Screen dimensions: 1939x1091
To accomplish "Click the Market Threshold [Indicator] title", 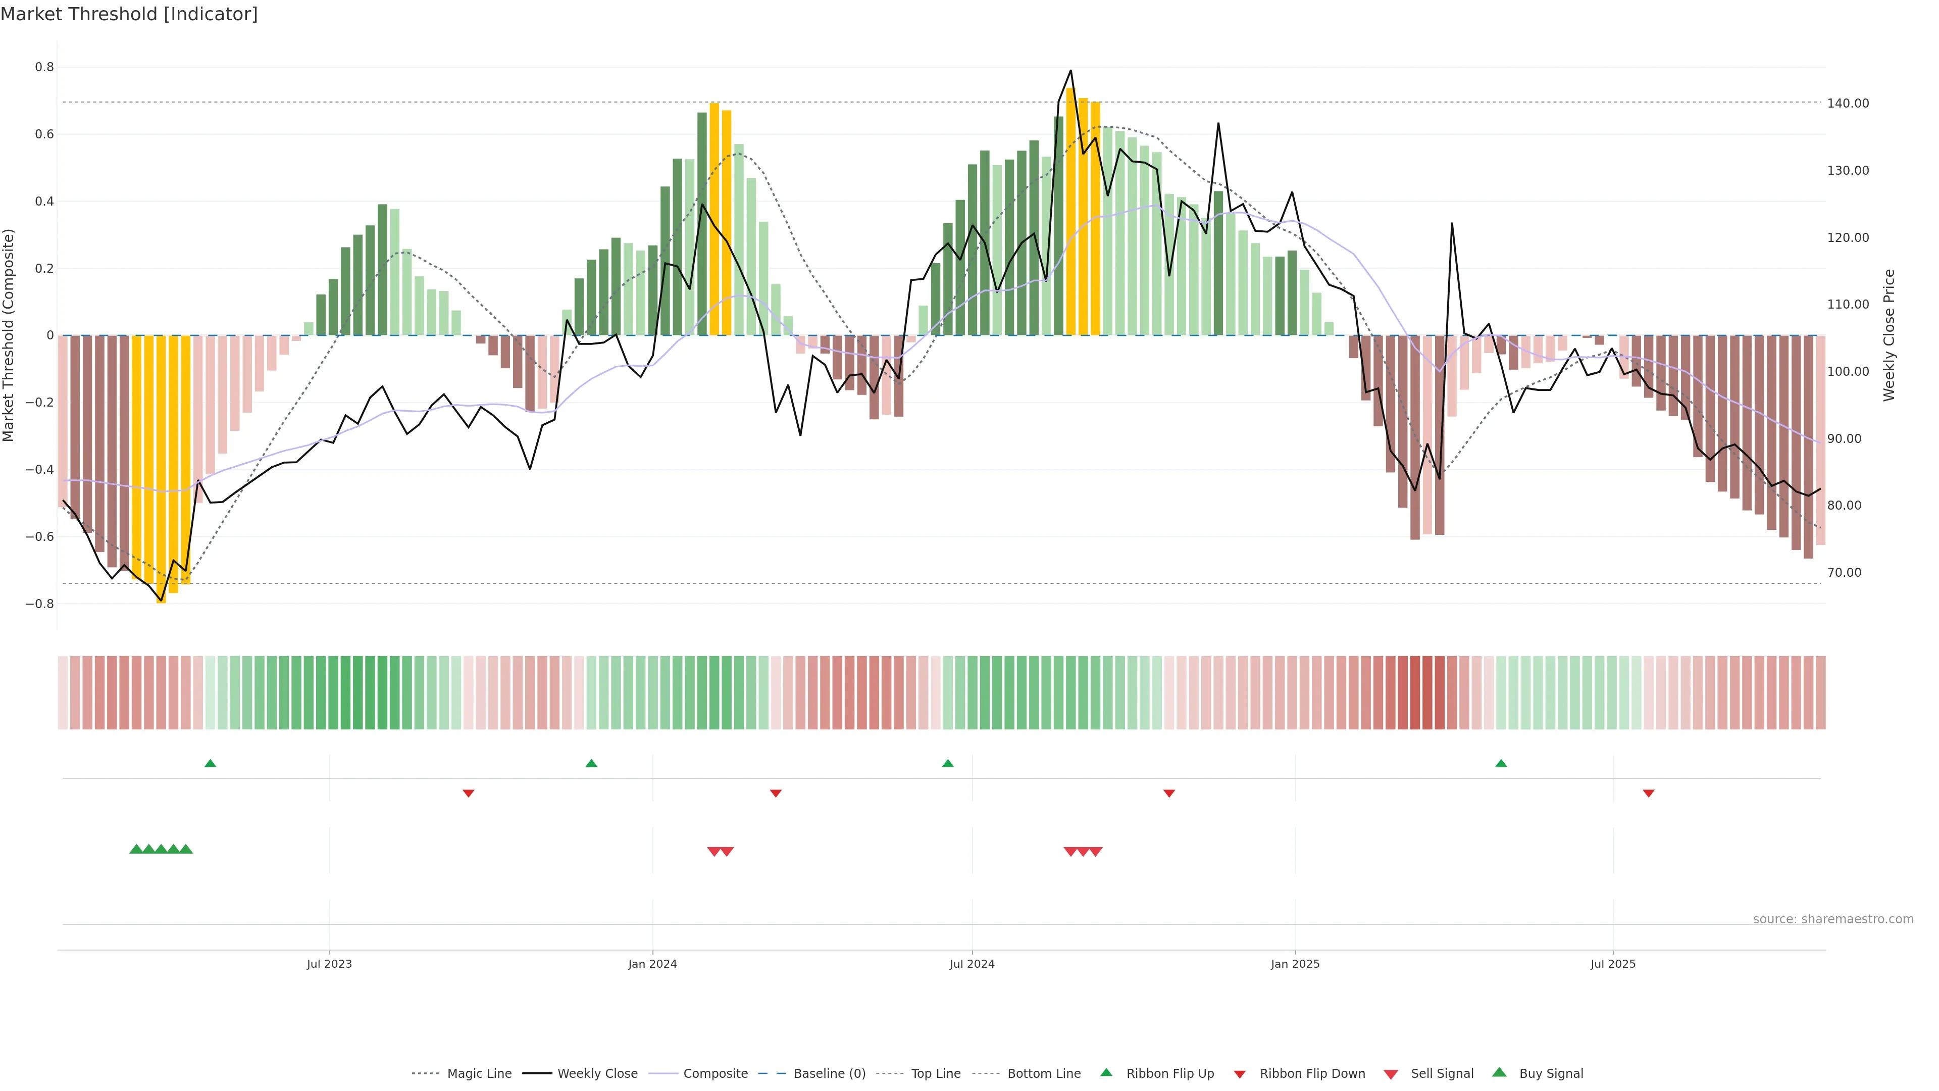I will click(x=129, y=14).
